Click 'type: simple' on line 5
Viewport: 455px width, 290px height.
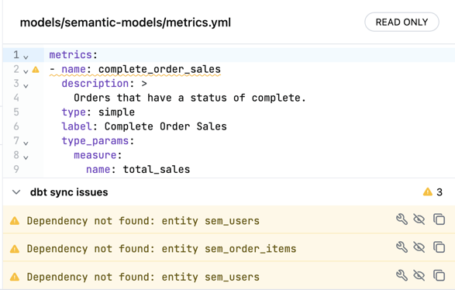pyautogui.click(x=98, y=112)
